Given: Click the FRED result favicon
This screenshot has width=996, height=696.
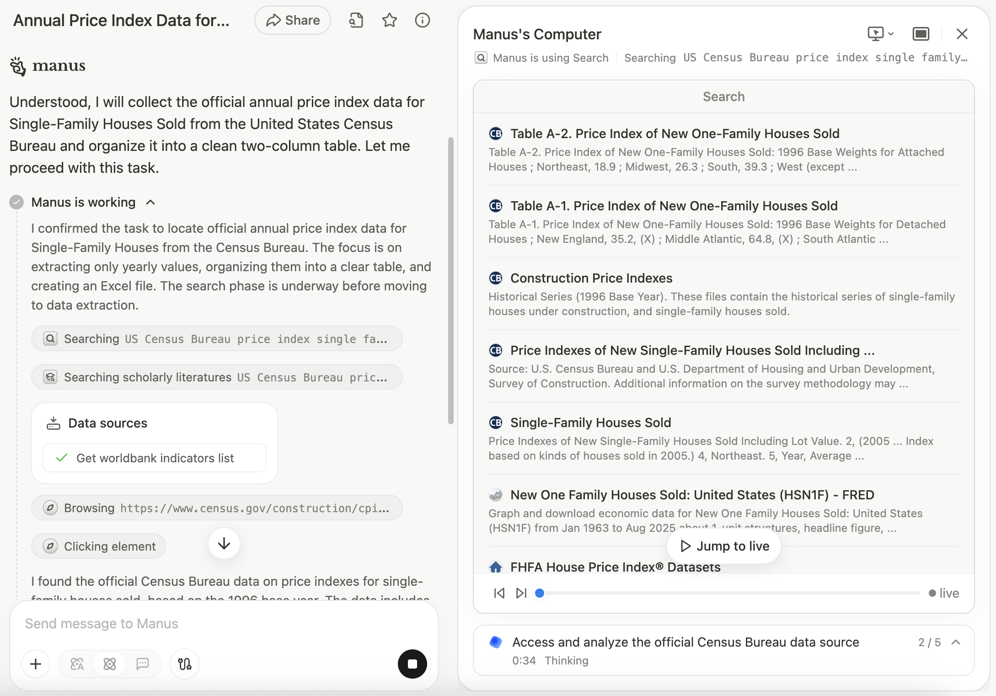Looking at the screenshot, I should tap(496, 495).
